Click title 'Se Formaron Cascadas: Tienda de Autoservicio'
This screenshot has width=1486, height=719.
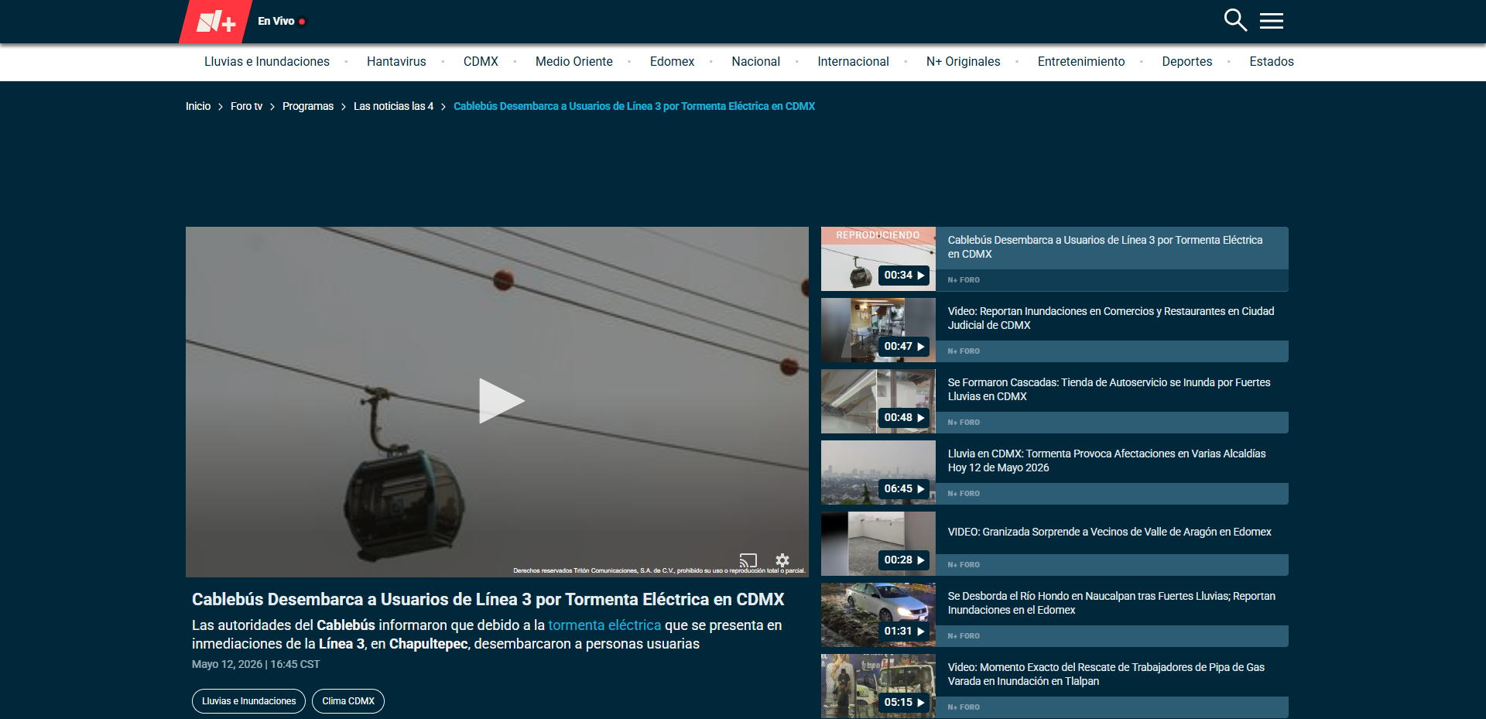pyautogui.click(x=1109, y=389)
